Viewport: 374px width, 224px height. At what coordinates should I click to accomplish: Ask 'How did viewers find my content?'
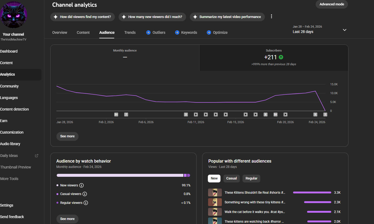coord(82,17)
